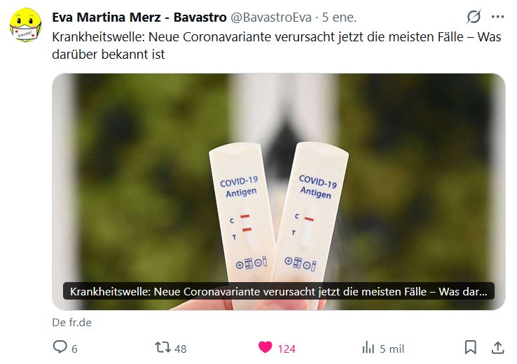
Task: Open Eva Martina Merz's masked emoji avatar
Action: click(x=25, y=25)
